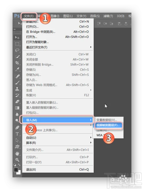Select the Move tool in toolbox
Image resolution: width=144 pixels, height=190 pixels.
(17, 38)
